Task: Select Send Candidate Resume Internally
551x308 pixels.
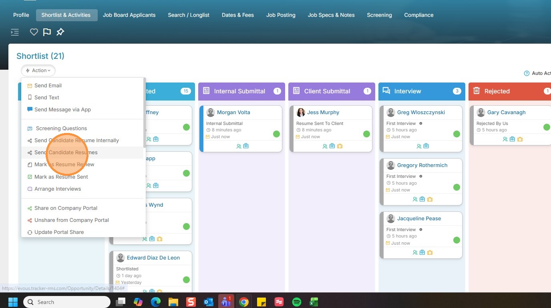Action: (76, 141)
